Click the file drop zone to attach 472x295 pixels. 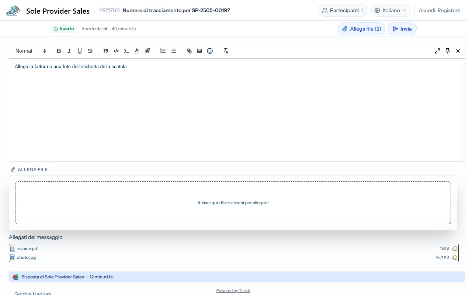point(233,203)
